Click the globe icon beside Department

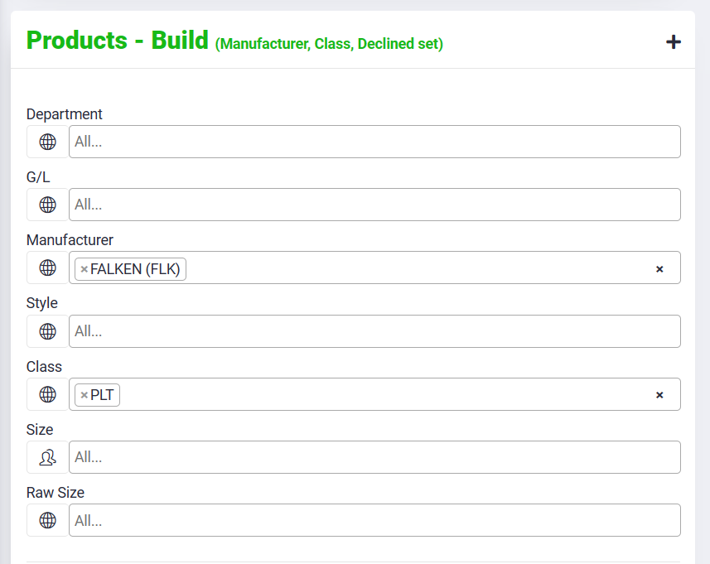[48, 142]
